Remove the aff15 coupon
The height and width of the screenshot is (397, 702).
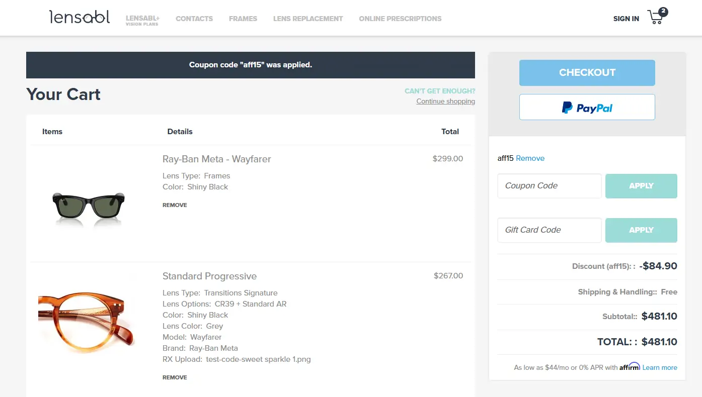530,158
